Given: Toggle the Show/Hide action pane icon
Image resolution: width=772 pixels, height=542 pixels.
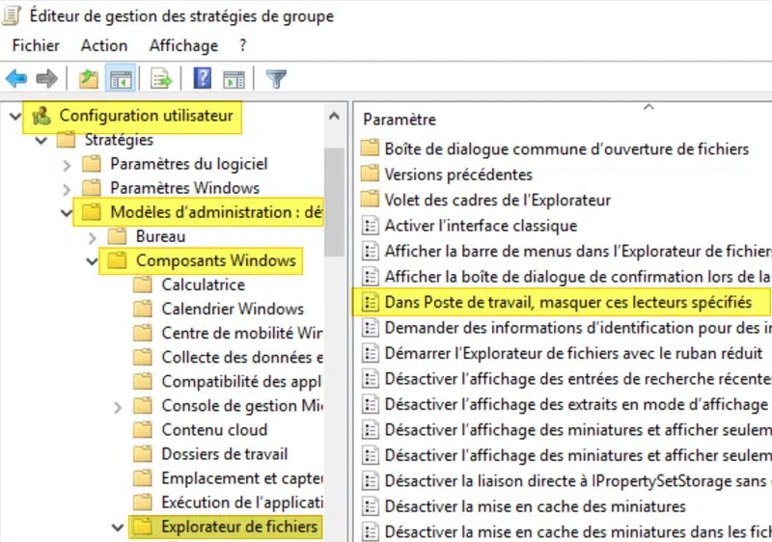Looking at the screenshot, I should point(234,79).
